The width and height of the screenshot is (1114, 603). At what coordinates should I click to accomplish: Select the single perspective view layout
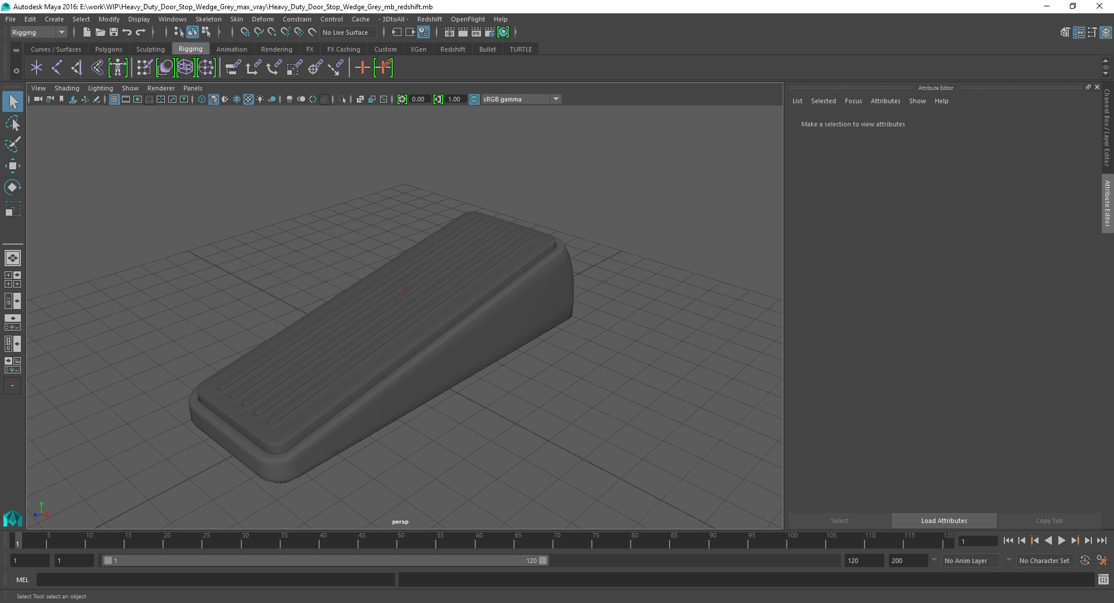coord(12,258)
